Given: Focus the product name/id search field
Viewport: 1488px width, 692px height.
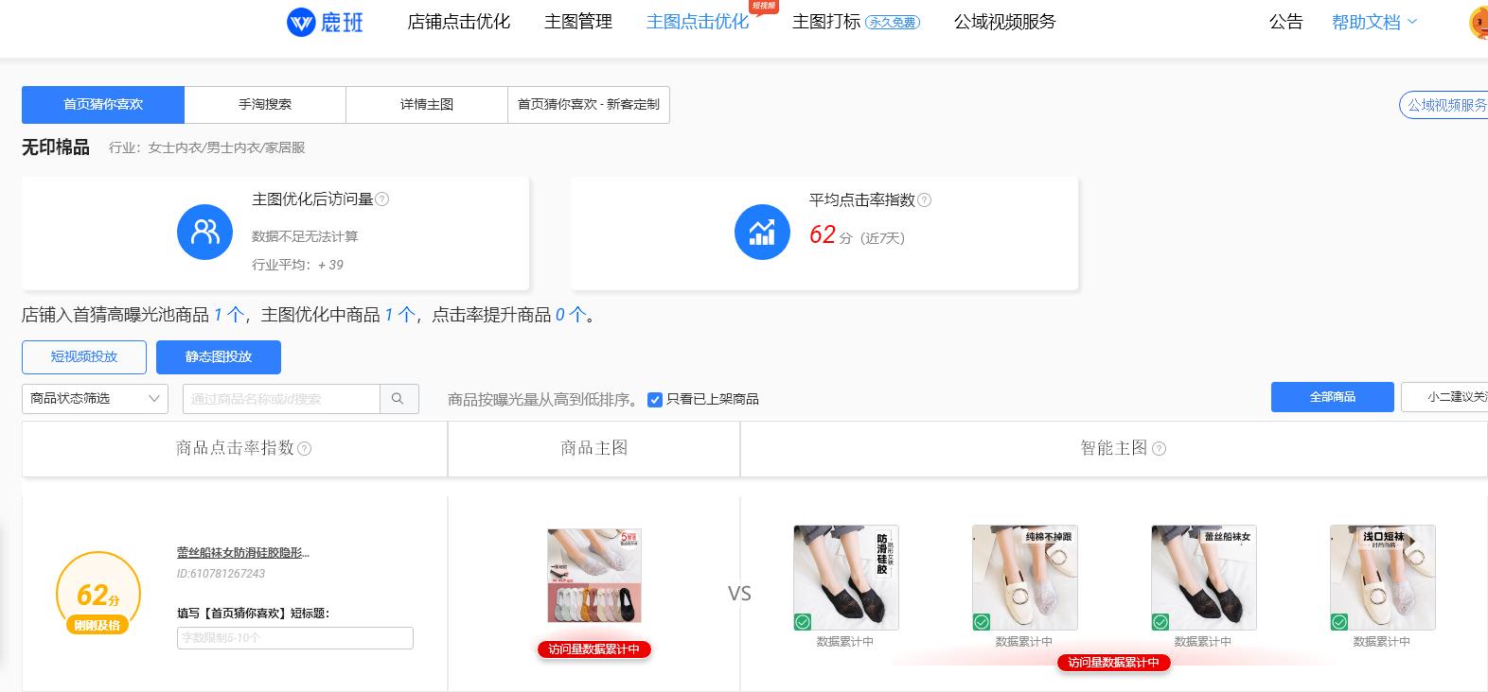Looking at the screenshot, I should [x=281, y=399].
